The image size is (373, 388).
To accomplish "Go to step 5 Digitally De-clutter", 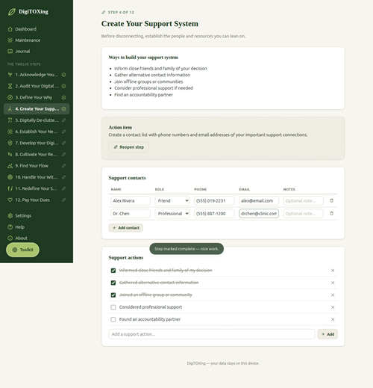I will 37,120.
